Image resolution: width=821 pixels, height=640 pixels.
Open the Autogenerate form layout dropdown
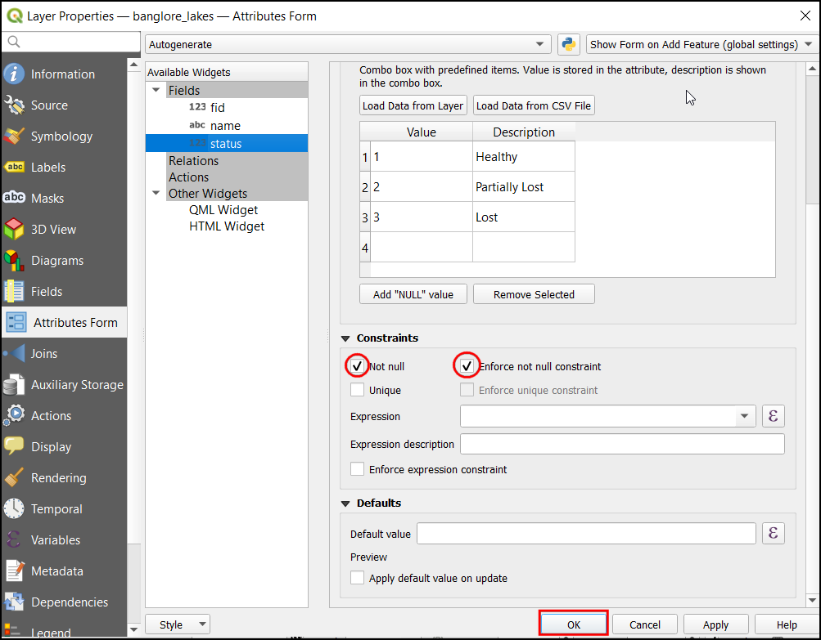coord(348,44)
